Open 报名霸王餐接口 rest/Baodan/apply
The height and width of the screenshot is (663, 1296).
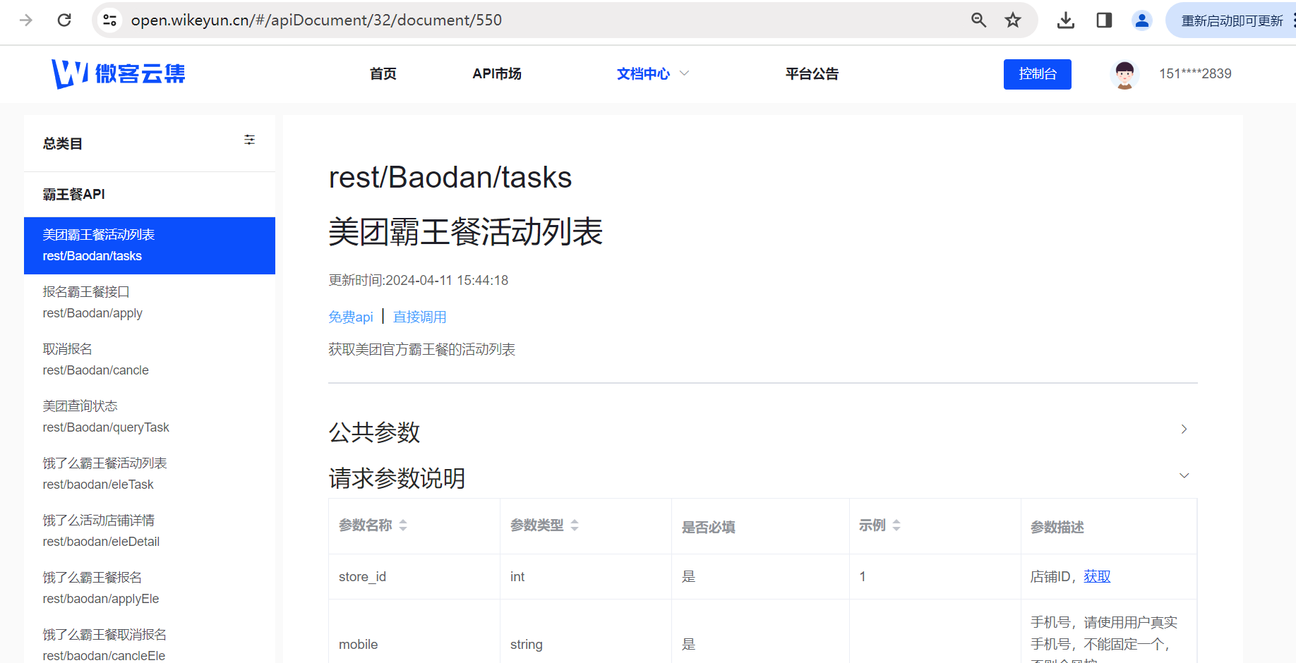150,303
